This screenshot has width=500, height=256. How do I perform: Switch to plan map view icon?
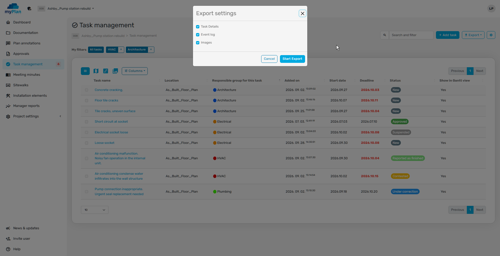(x=96, y=71)
